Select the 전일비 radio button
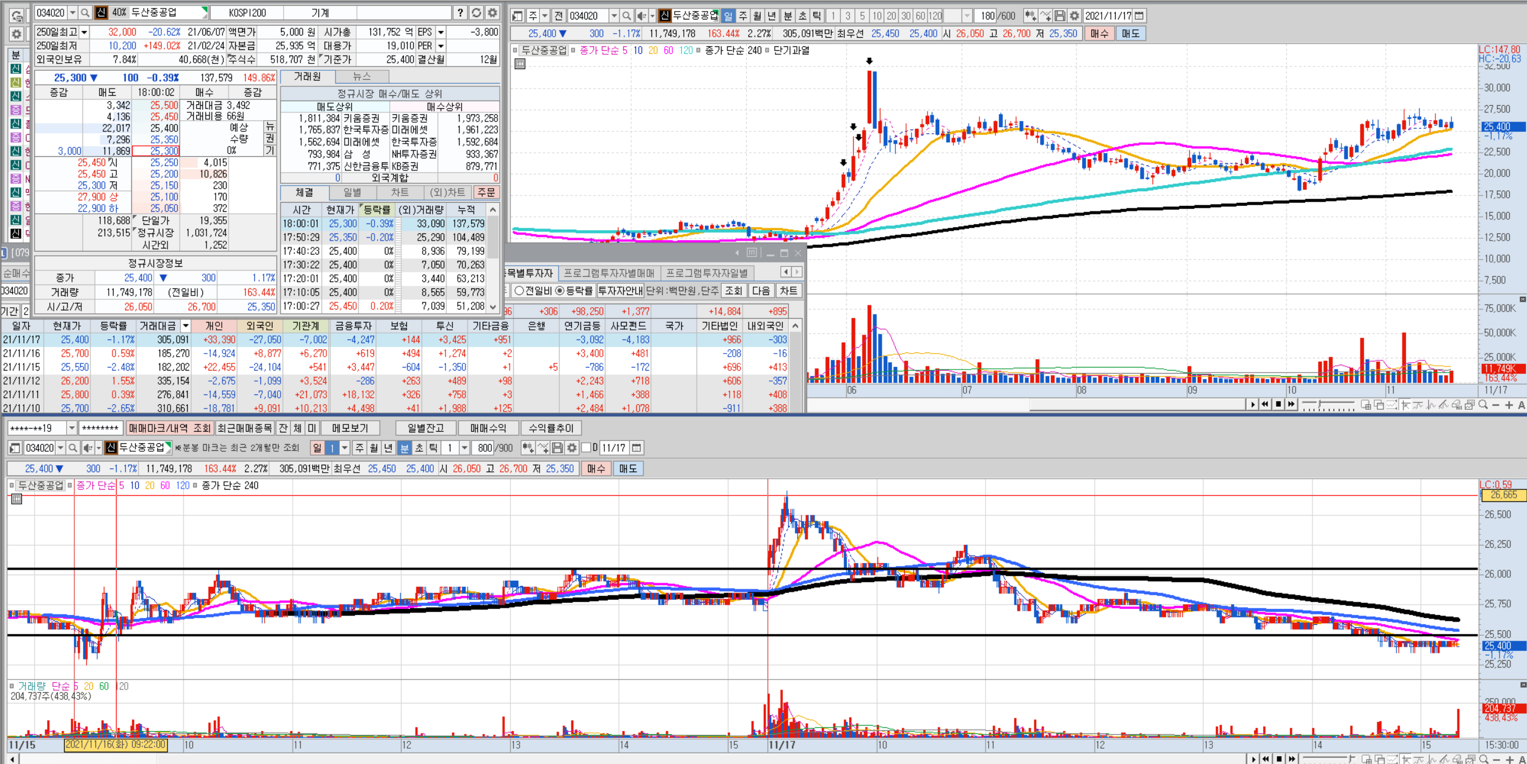Screen dimensions: 1527x764 click(x=519, y=291)
